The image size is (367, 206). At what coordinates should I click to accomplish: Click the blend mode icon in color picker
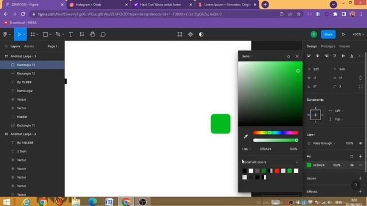(288, 56)
